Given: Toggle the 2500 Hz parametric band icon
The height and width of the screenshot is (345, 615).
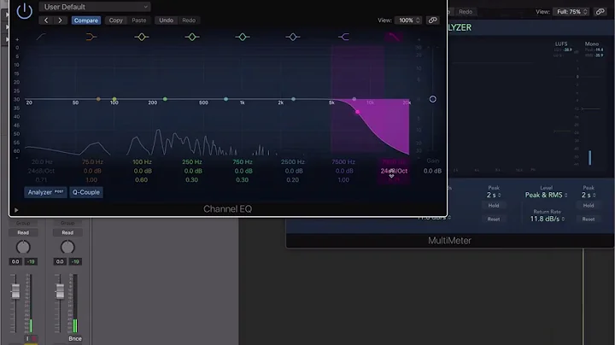Looking at the screenshot, I should click(293, 37).
